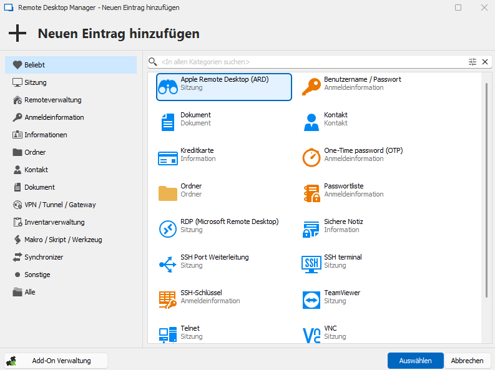Open the Remoteverwaltung category
The image size is (495, 370).
71,100
